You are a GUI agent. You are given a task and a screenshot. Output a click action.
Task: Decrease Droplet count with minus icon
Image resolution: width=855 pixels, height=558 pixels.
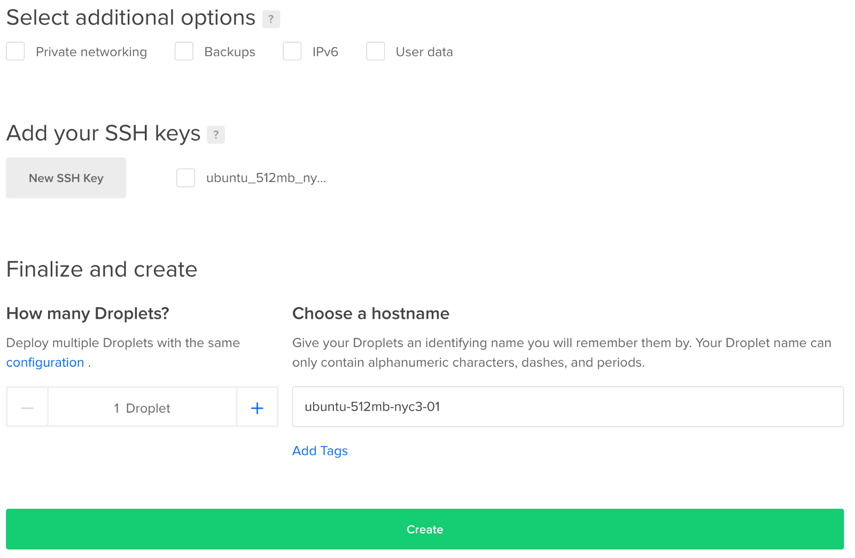27,408
